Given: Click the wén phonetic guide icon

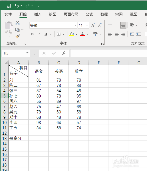Looking at the screenshot, I should [x=95, y=34].
